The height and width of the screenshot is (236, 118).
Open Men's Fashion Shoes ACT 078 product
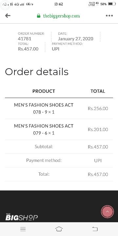(44, 108)
